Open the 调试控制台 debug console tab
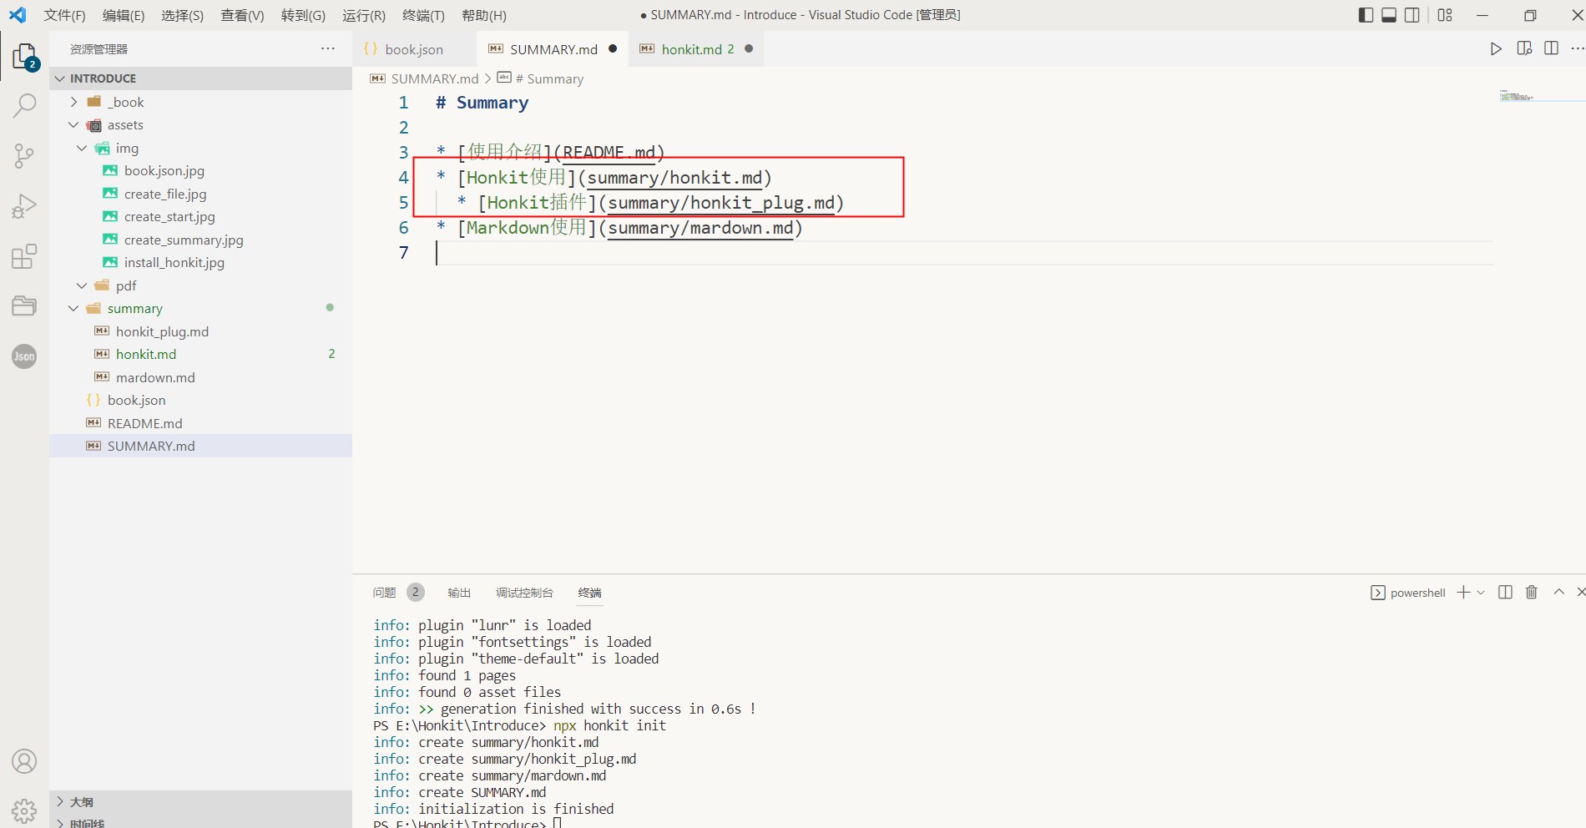This screenshot has height=828, width=1586. point(524,593)
